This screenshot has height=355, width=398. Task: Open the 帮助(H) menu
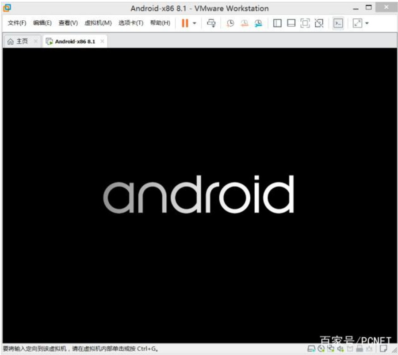[x=160, y=23]
